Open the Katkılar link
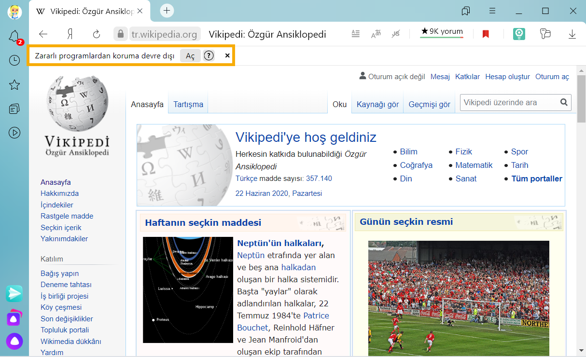 click(467, 77)
